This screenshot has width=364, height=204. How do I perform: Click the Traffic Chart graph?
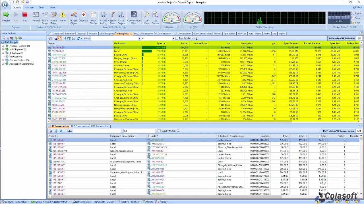click(265, 18)
